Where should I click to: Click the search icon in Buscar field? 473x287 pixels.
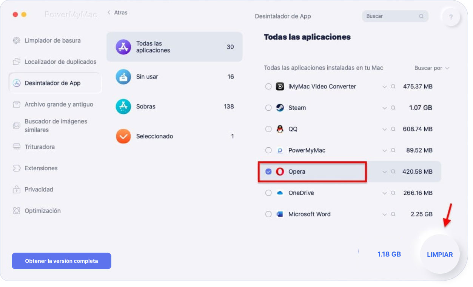421,16
